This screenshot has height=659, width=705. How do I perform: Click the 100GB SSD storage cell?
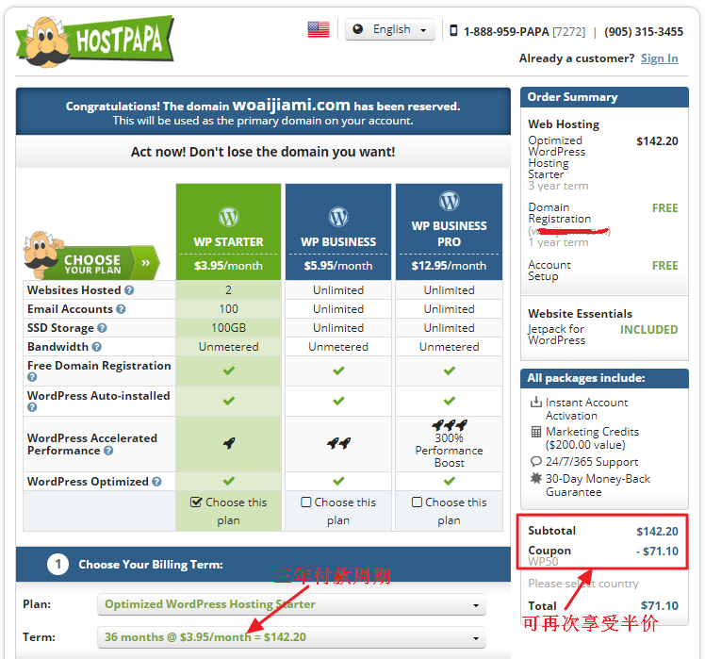228,328
